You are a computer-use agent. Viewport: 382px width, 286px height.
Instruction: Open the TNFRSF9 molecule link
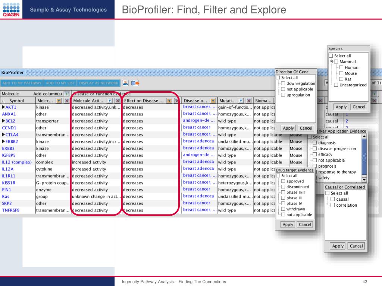point(11,210)
